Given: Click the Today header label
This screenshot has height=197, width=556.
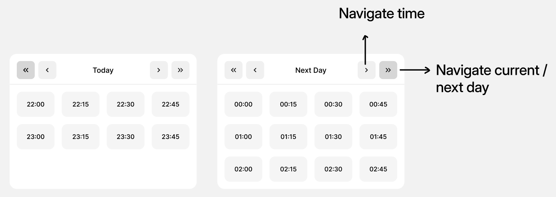Looking at the screenshot, I should [103, 70].
